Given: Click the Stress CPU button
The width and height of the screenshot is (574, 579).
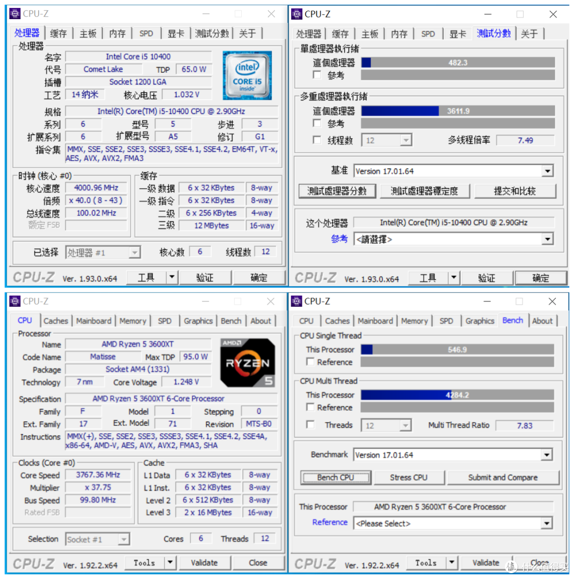Looking at the screenshot, I should [409, 477].
